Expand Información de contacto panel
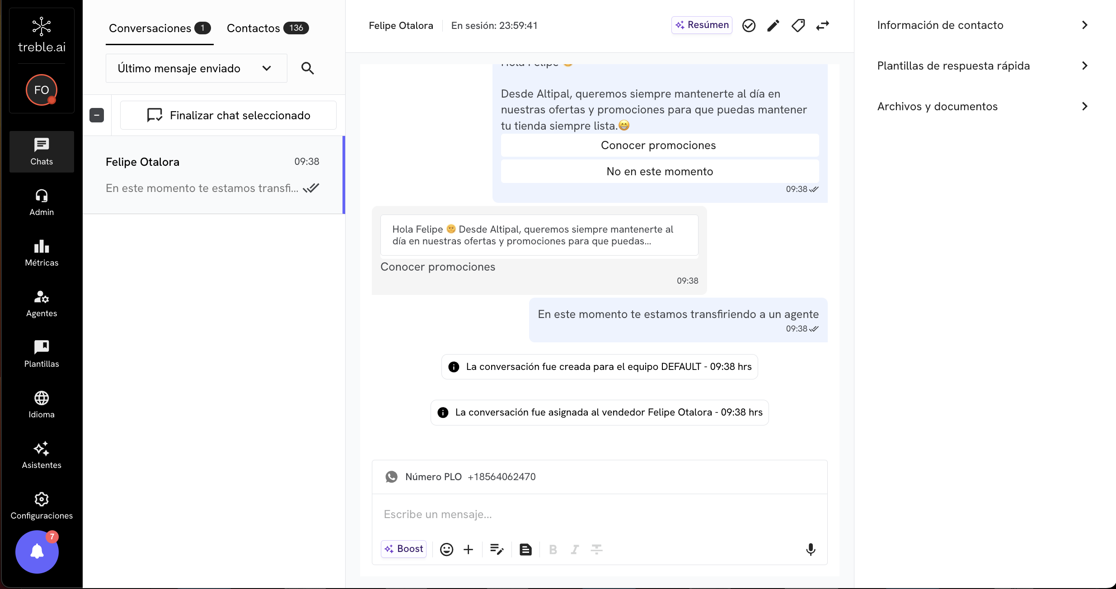Screen dimensions: 1116x589 click(x=984, y=25)
